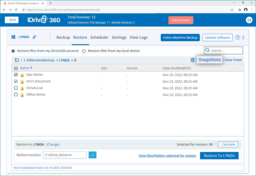This screenshot has width=256, height=176.
Task: Click the search magnifier icon
Action: point(207,50)
